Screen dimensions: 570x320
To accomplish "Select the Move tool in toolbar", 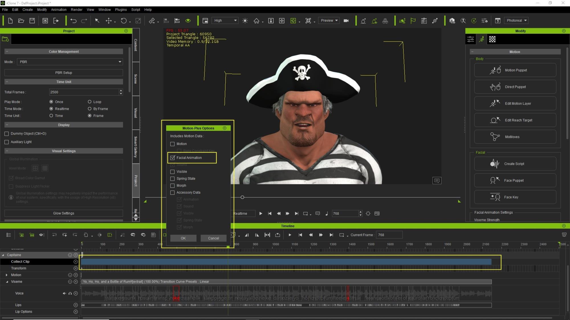I will (109, 20).
